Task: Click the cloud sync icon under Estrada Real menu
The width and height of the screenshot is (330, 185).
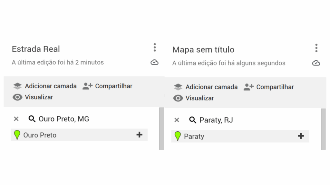Action: 154,62
